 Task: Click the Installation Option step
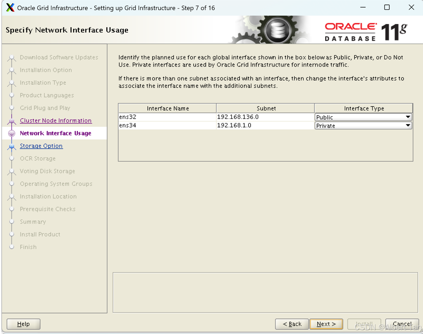(46, 70)
